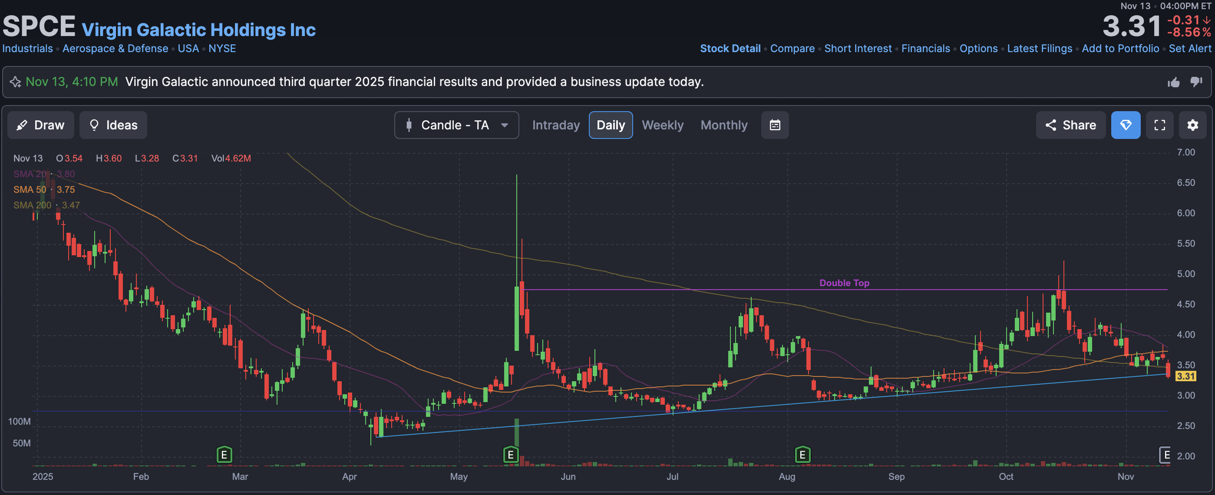Enter fullscreen chart mode
Screen dimensions: 1215x495
pos(1159,125)
